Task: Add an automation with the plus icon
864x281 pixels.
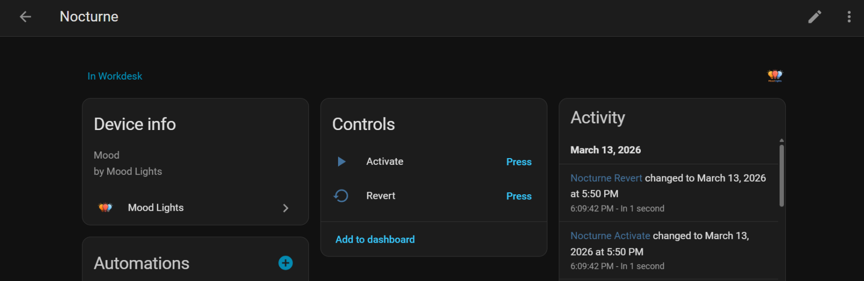Action: (x=285, y=263)
